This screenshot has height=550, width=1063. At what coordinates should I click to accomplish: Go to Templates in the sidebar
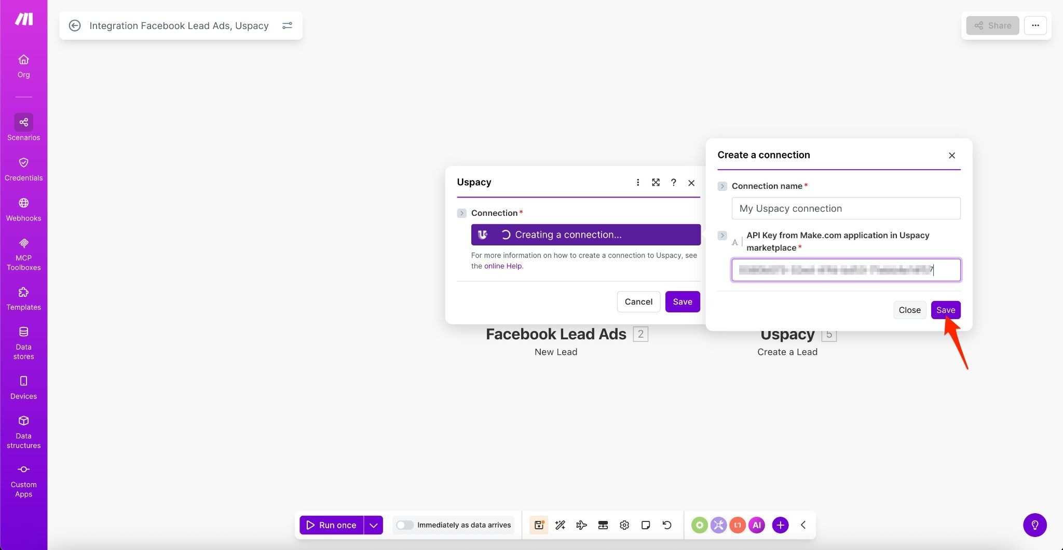coord(23,298)
